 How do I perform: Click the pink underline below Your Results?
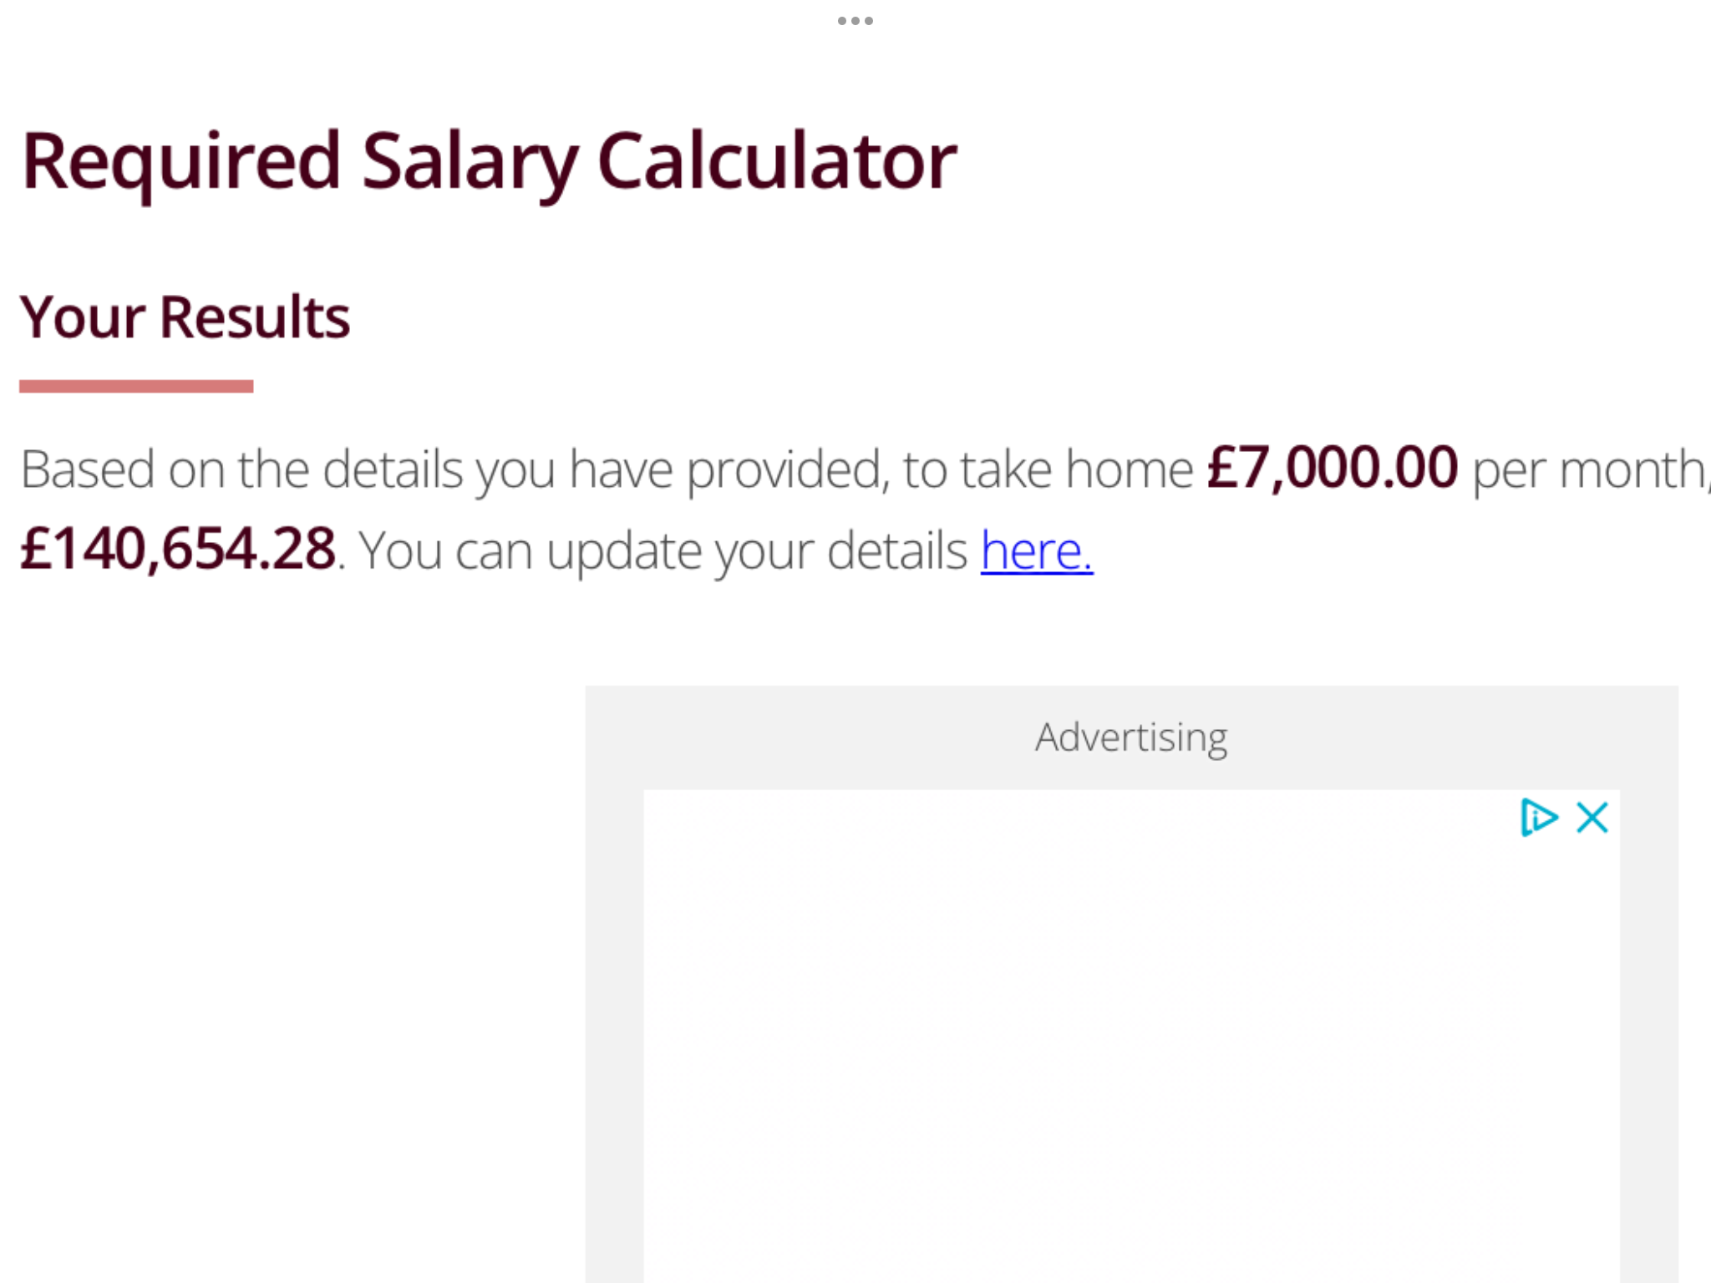point(136,386)
